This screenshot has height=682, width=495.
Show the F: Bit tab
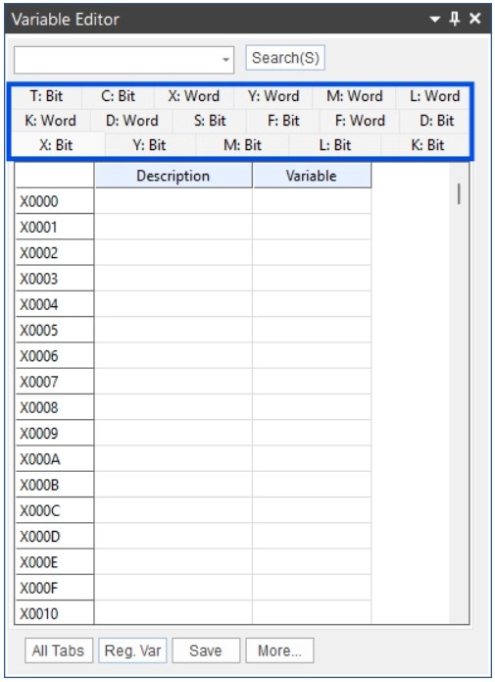coord(283,121)
